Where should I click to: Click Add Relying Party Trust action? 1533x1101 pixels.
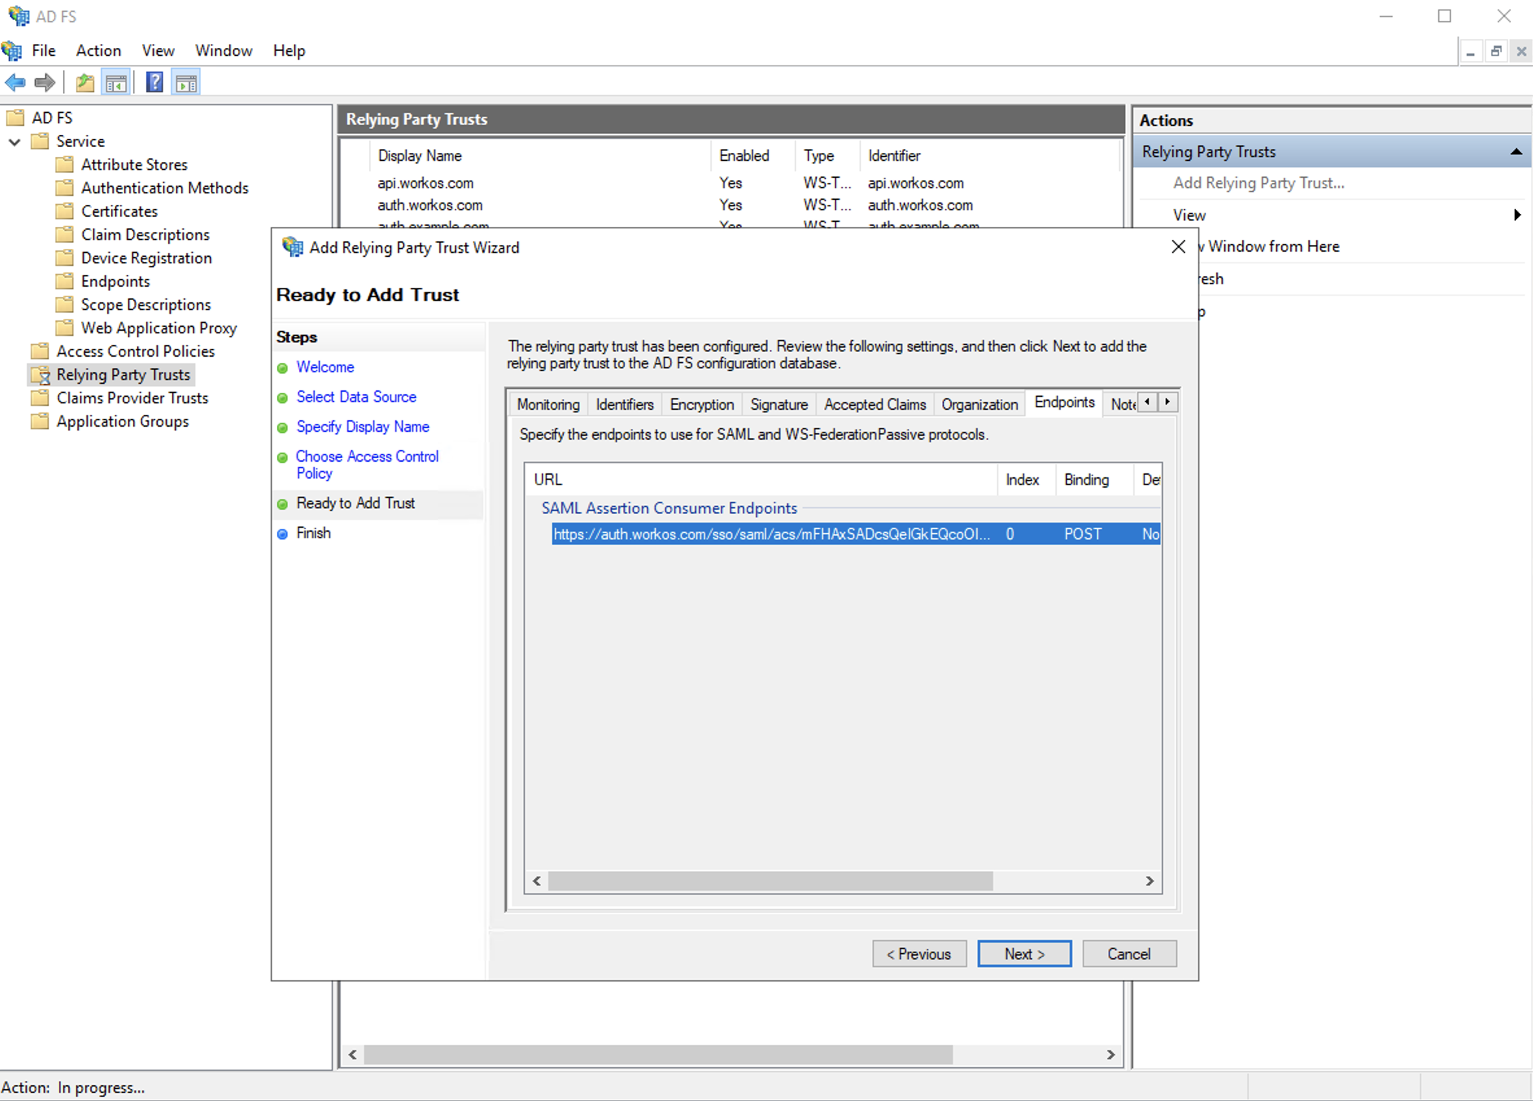[1259, 183]
